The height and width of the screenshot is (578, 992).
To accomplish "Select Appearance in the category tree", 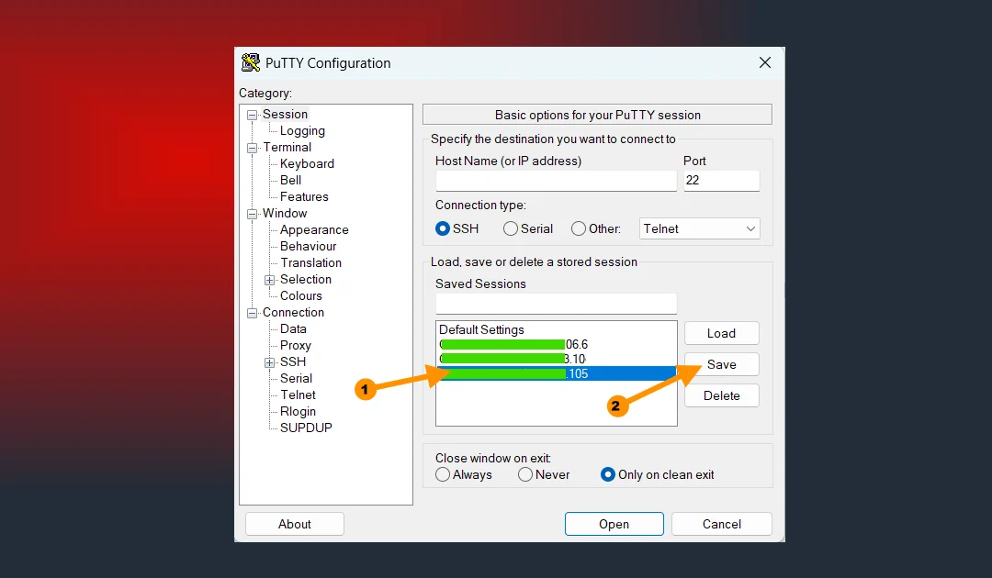I will [x=314, y=230].
